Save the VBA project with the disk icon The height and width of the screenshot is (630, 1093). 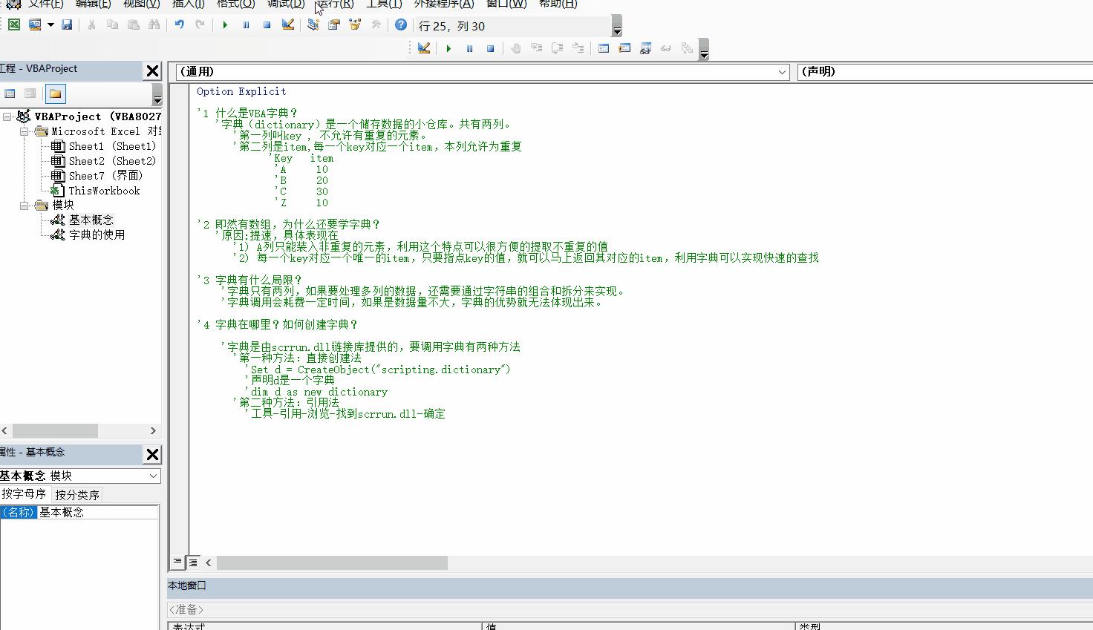(67, 25)
